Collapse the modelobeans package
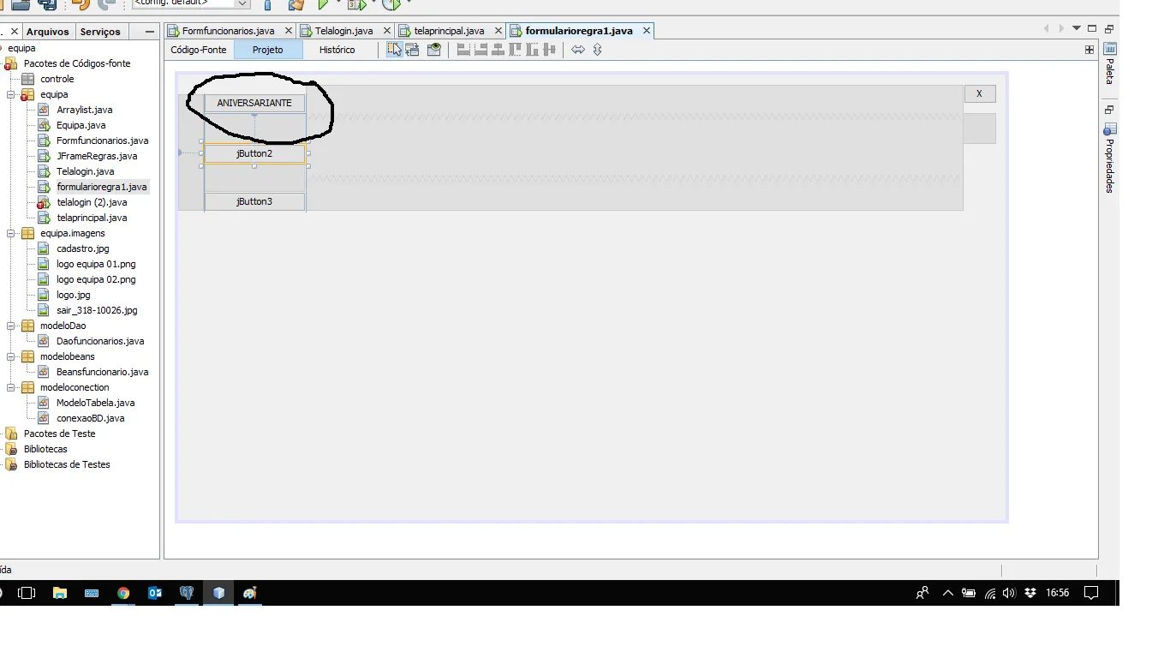Image resolution: width=1170 pixels, height=658 pixels. [x=12, y=356]
